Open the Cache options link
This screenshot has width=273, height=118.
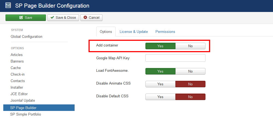[x=16, y=68]
